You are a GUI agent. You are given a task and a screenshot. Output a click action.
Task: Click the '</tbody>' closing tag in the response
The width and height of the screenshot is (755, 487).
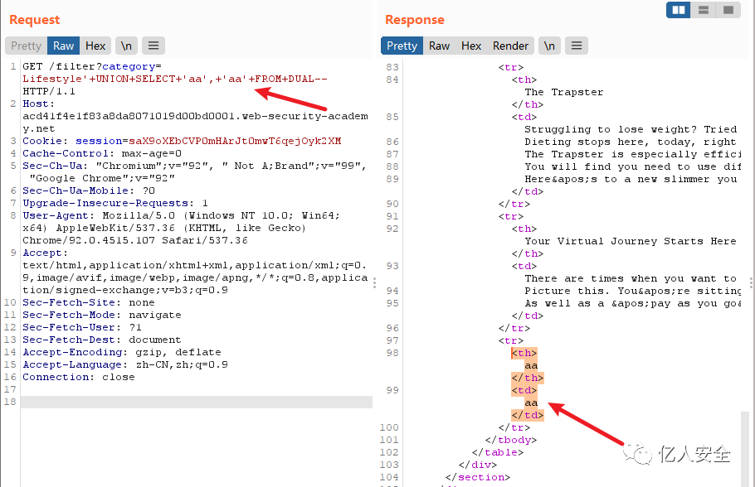coord(511,440)
